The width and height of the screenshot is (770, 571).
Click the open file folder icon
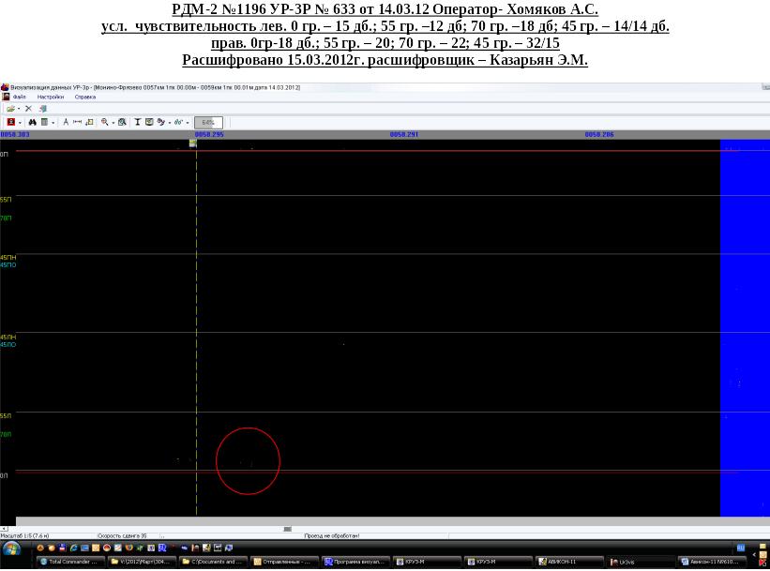[x=10, y=109]
